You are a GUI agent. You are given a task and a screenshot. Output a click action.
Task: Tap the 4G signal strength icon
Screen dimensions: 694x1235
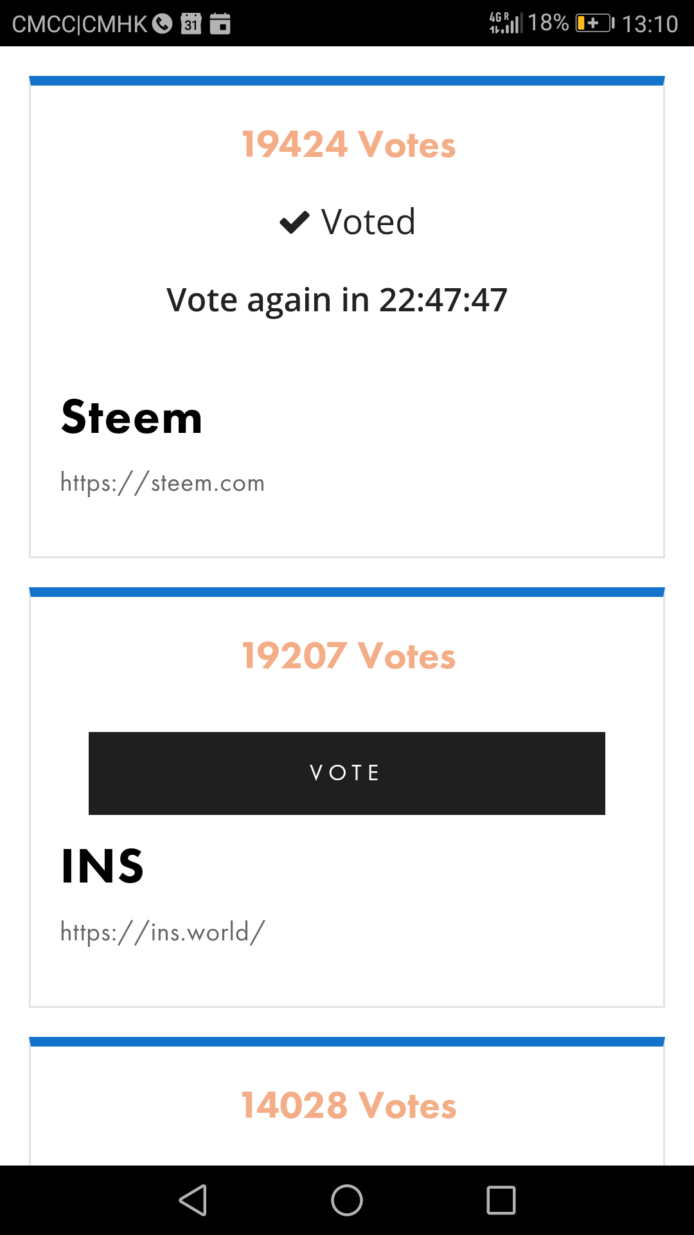(x=506, y=23)
